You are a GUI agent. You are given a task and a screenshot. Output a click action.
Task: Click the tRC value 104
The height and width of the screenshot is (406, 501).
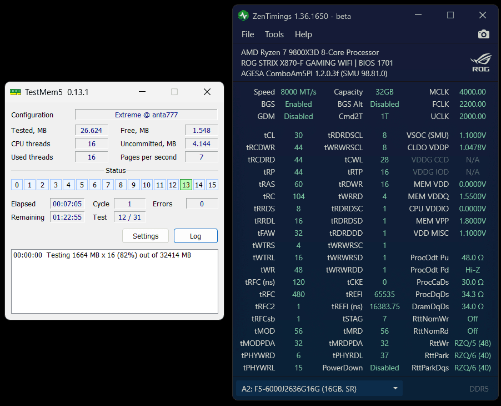pos(298,196)
